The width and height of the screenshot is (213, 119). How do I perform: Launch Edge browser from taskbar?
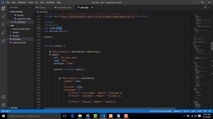(73, 116)
